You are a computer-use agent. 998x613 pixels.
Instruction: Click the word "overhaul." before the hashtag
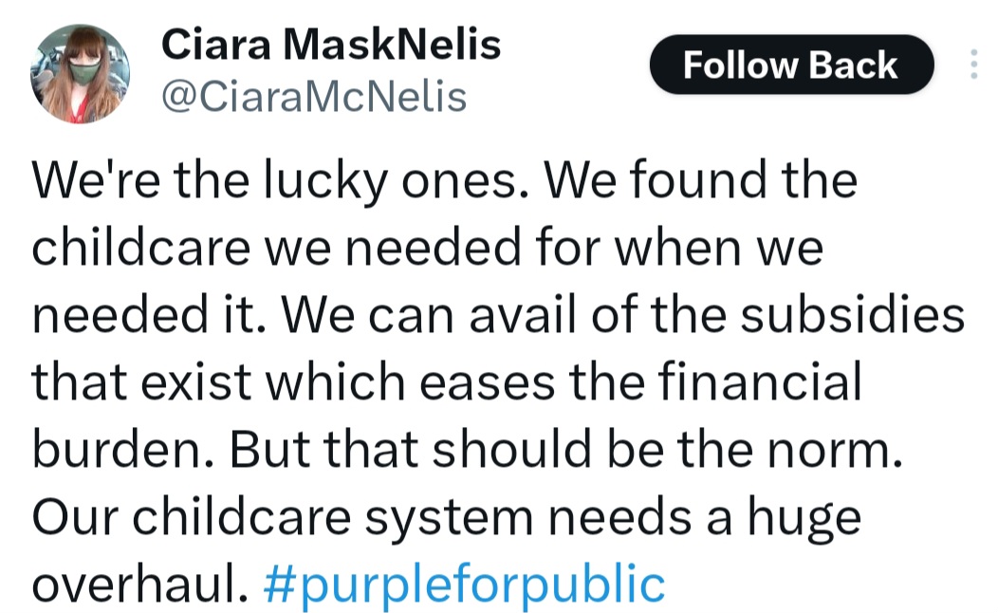pyautogui.click(x=140, y=583)
